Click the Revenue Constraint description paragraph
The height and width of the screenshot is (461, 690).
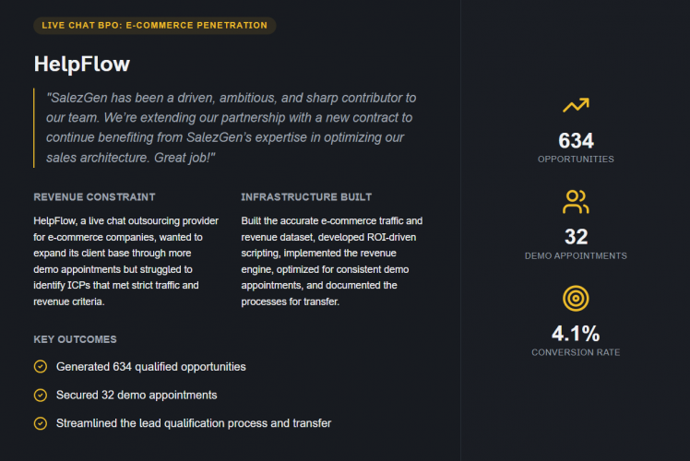(x=125, y=261)
